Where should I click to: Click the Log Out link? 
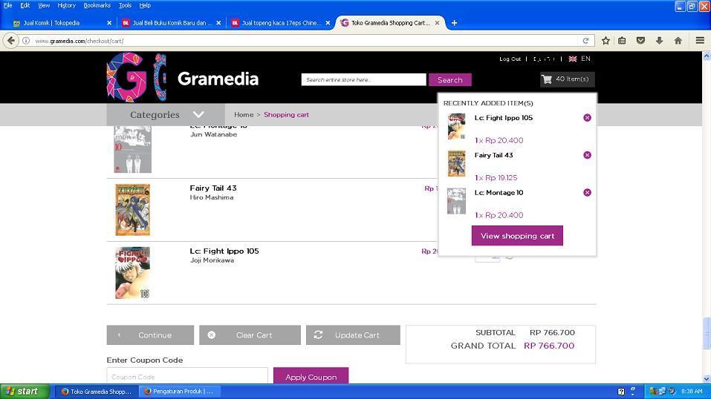(510, 59)
